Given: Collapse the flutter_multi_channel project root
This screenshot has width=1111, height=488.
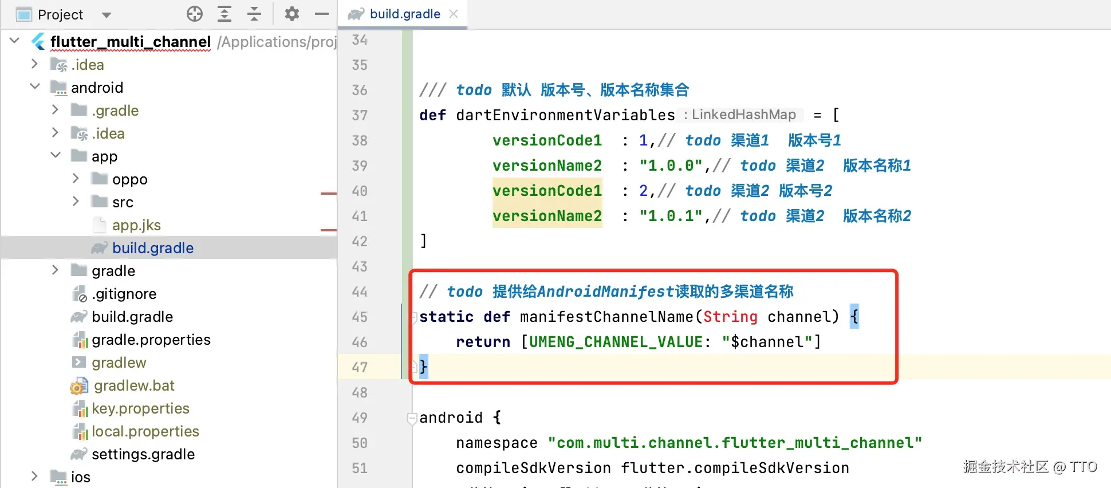Looking at the screenshot, I should [x=15, y=41].
